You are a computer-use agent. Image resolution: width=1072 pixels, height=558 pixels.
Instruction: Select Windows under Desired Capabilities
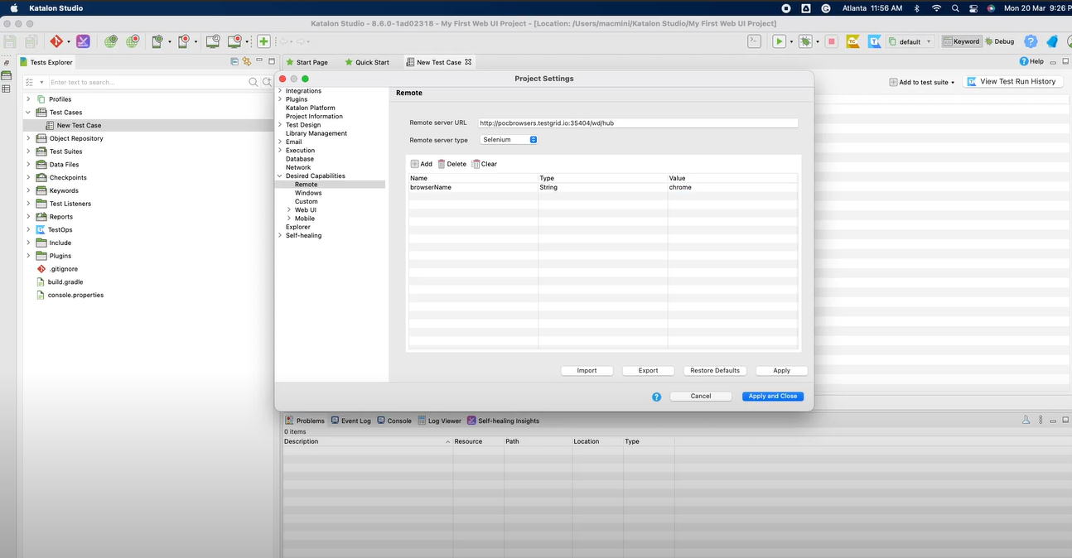308,193
